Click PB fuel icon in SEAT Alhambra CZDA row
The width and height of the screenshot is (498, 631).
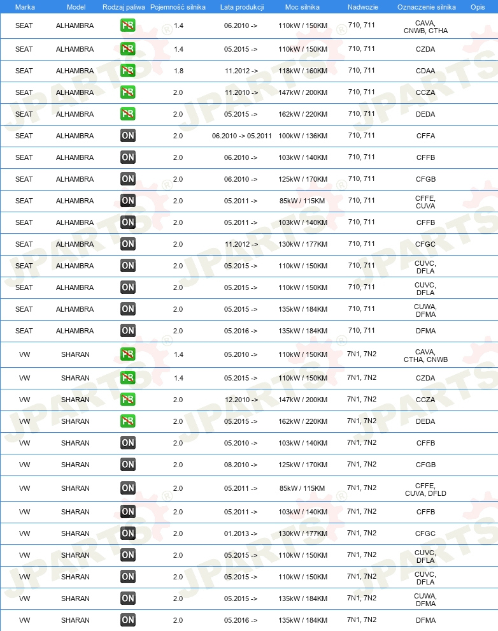[128, 49]
